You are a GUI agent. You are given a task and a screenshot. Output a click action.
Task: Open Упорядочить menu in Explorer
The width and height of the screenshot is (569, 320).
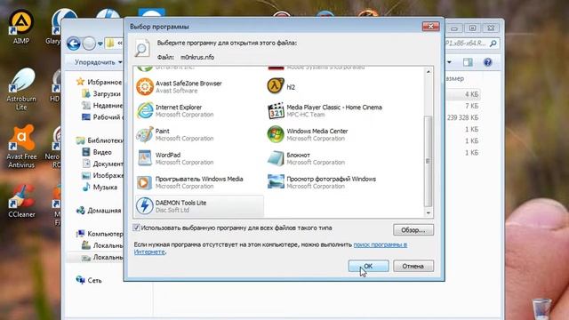pos(98,62)
